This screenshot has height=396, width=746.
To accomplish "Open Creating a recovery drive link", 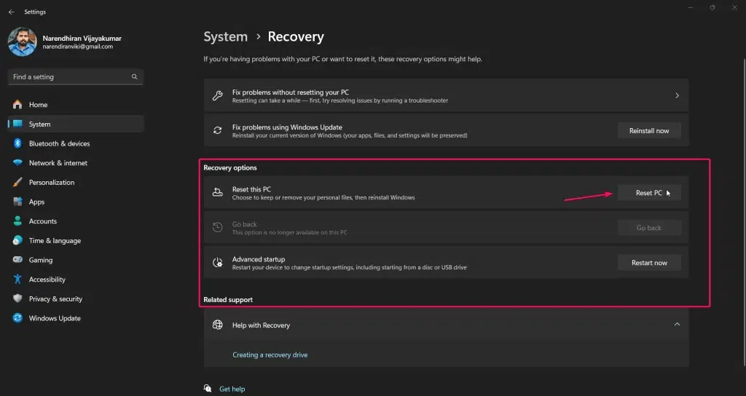I will point(270,355).
